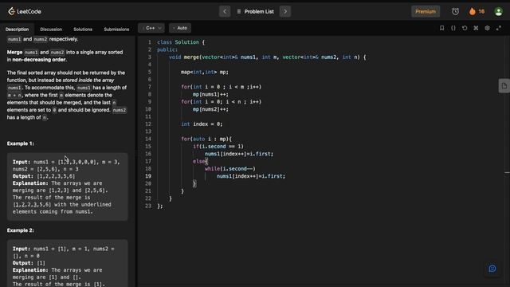Open the Problem List
510x287 pixels.
coord(255,11)
